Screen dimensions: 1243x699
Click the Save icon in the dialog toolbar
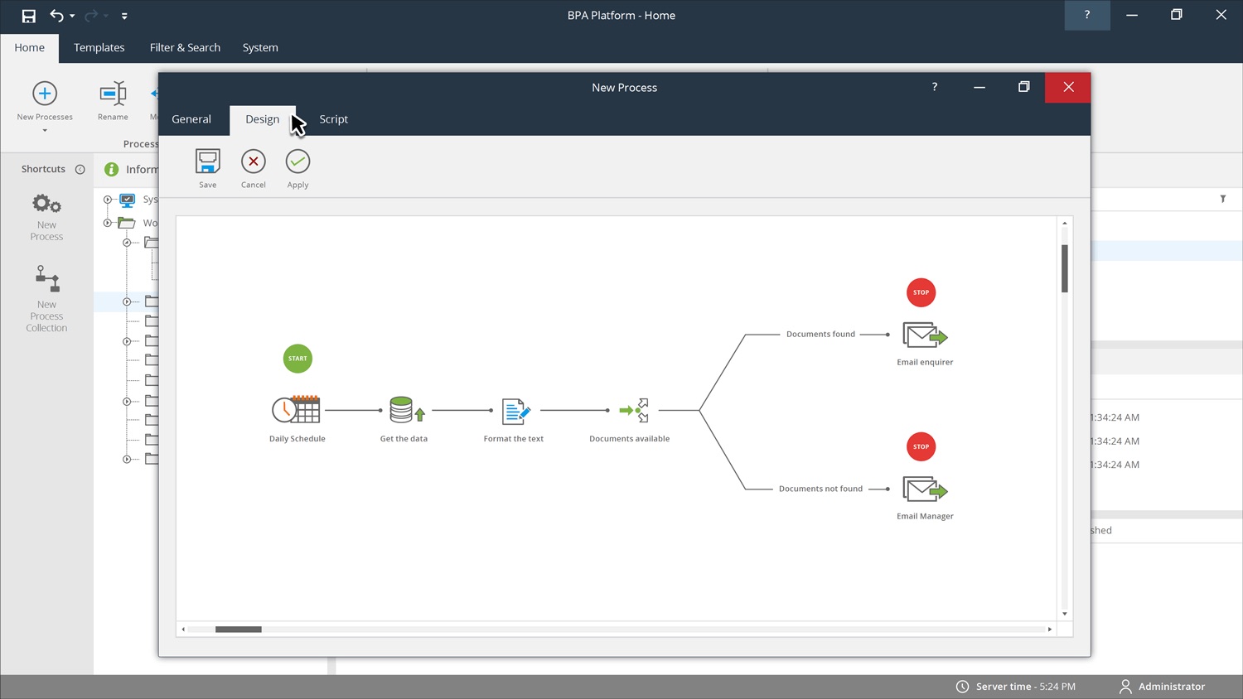click(x=207, y=161)
